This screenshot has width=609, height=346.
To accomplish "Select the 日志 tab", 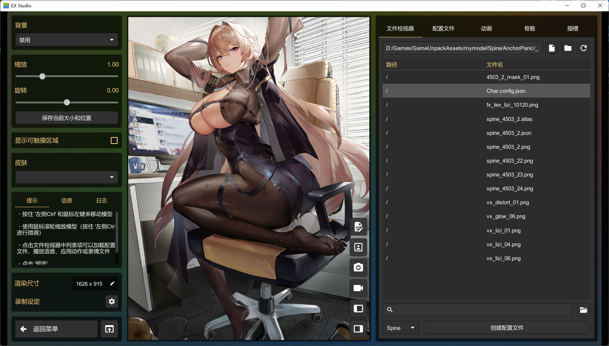I will pyautogui.click(x=102, y=201).
